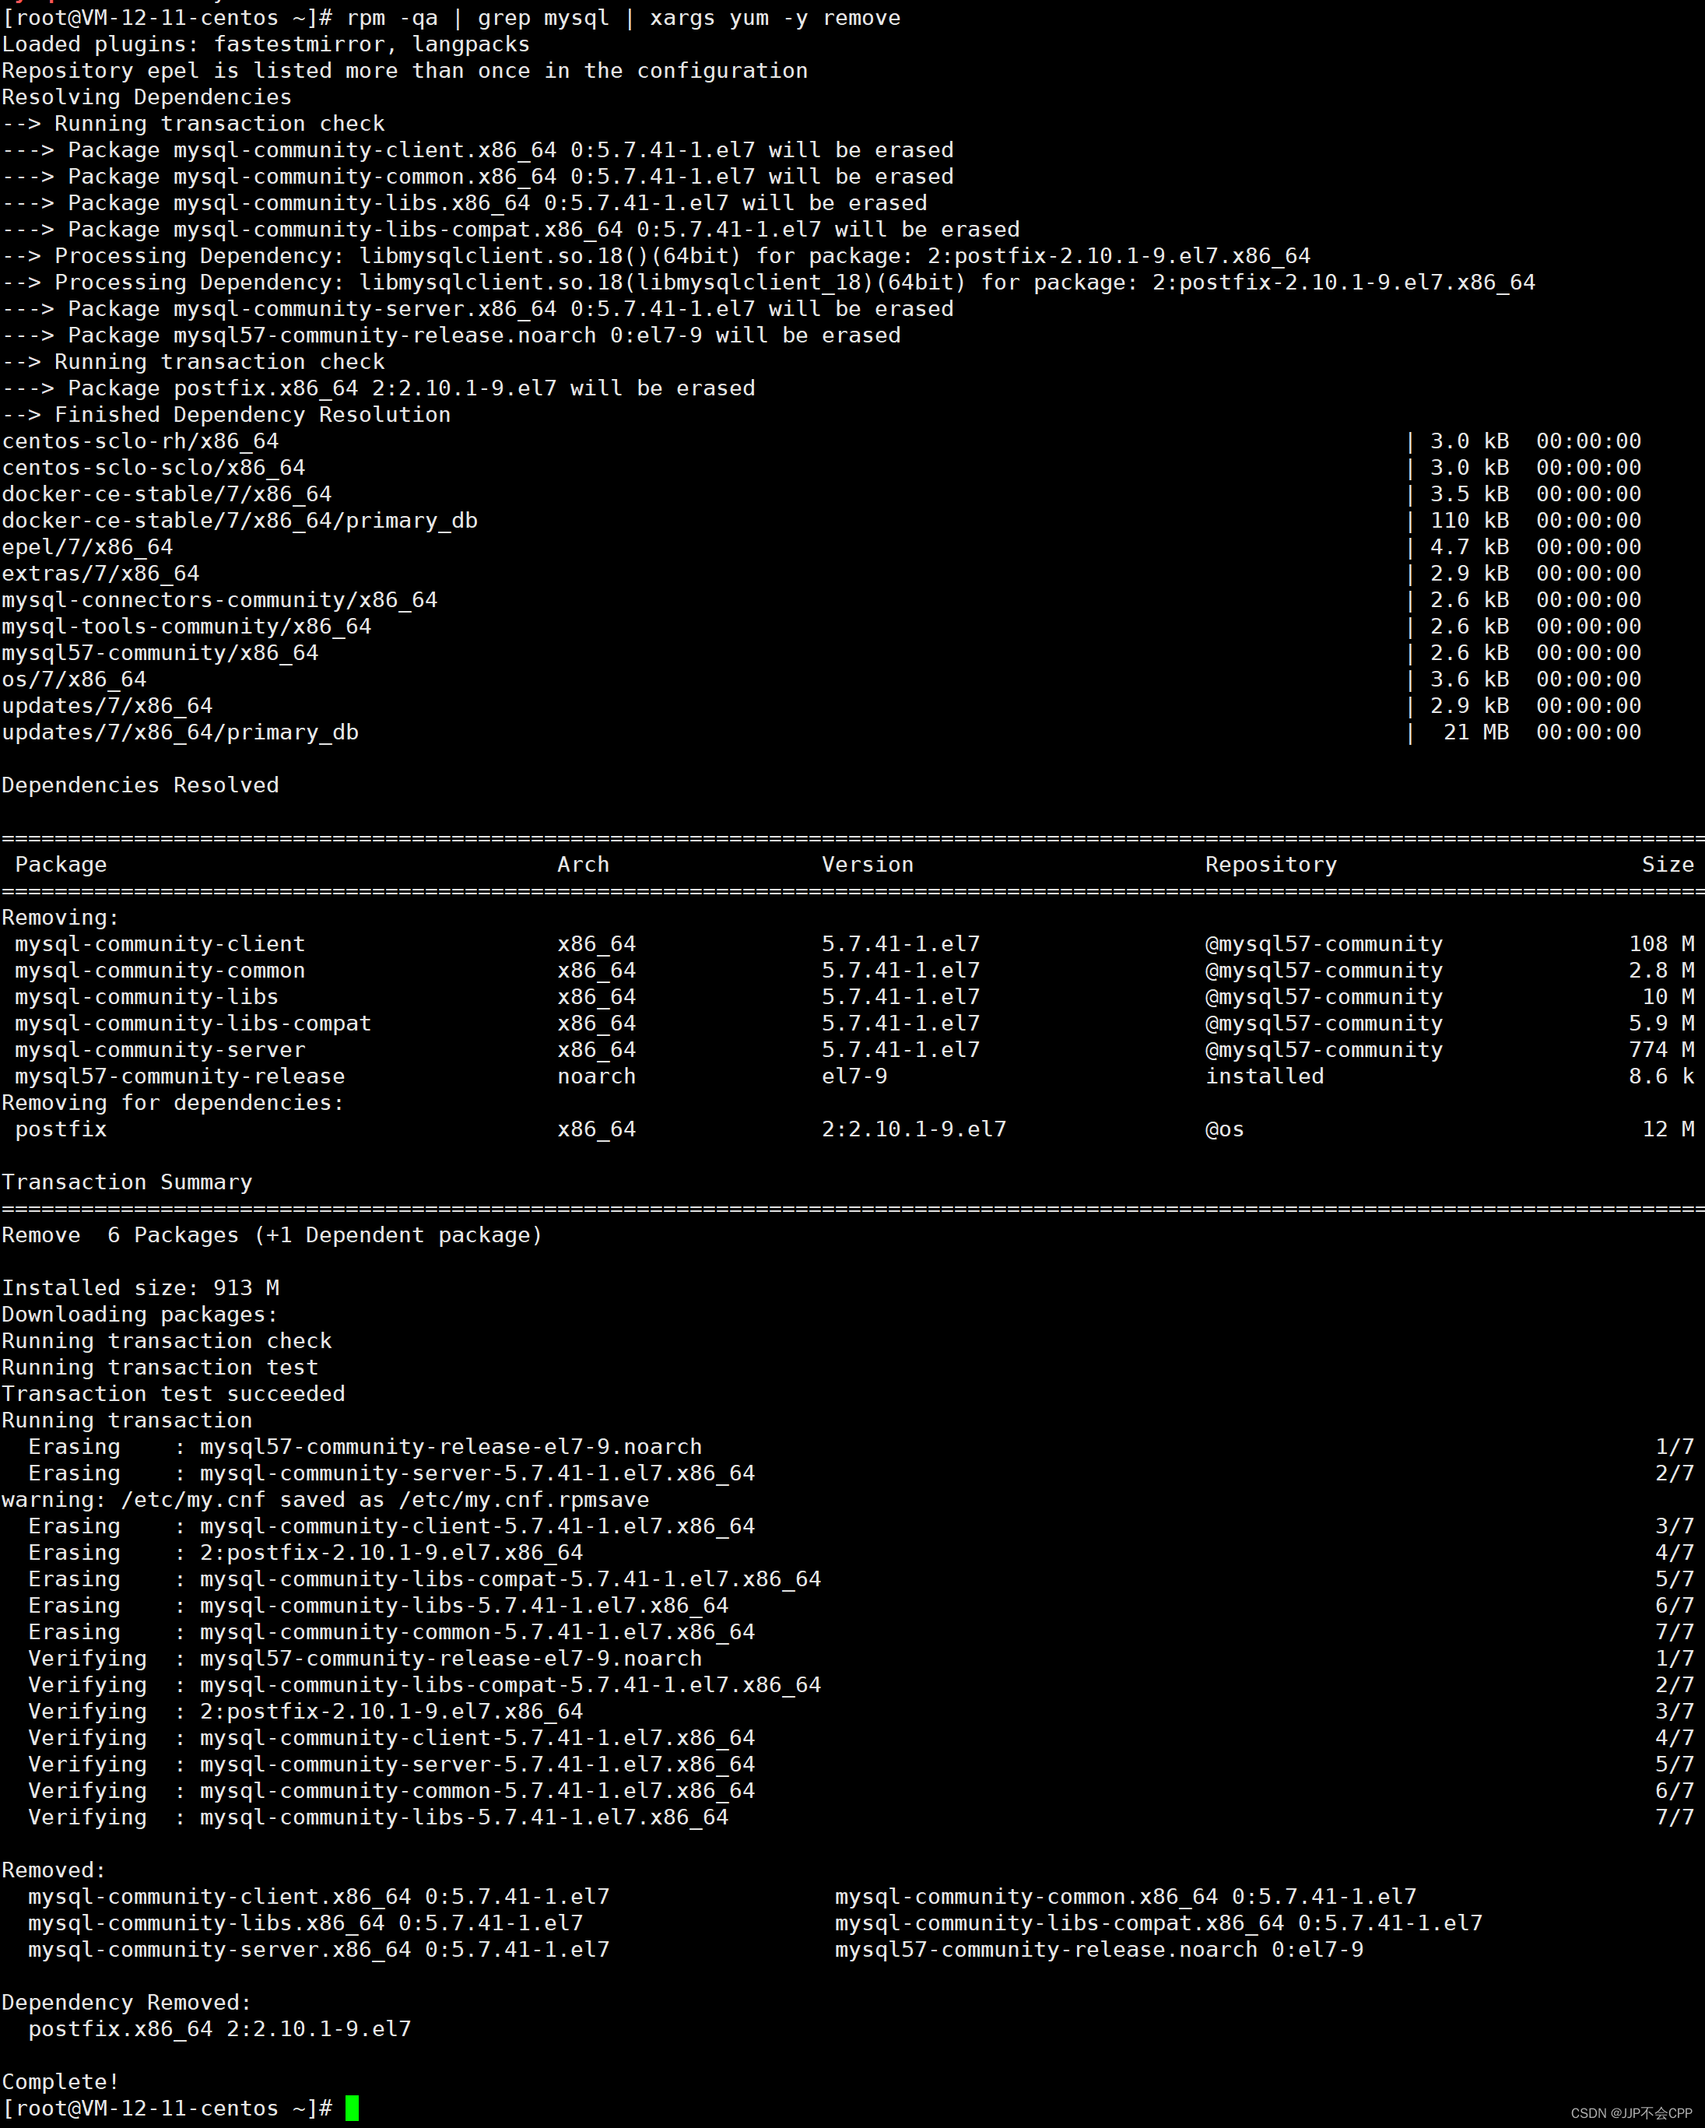1705x2128 pixels.
Task: Click the 'Complete!' line
Action: [x=61, y=2081]
